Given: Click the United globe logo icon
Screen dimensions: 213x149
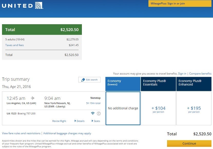Looking at the screenshot, I should [39, 6].
